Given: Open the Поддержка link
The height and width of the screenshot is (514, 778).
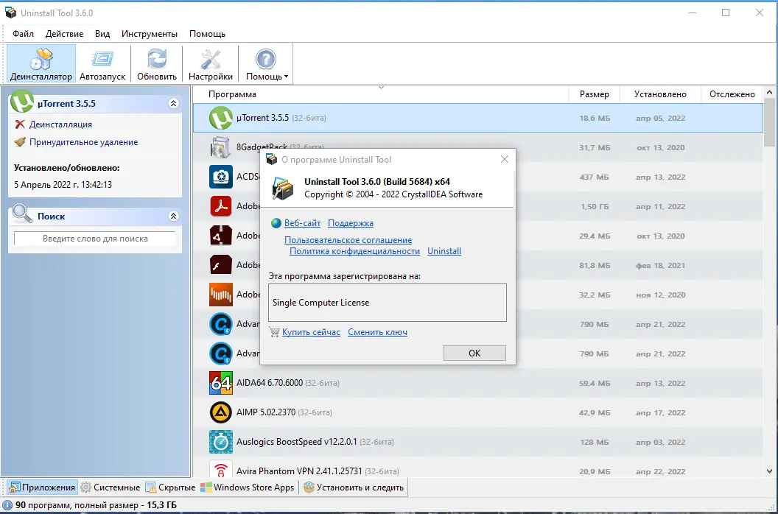Looking at the screenshot, I should click(x=350, y=223).
